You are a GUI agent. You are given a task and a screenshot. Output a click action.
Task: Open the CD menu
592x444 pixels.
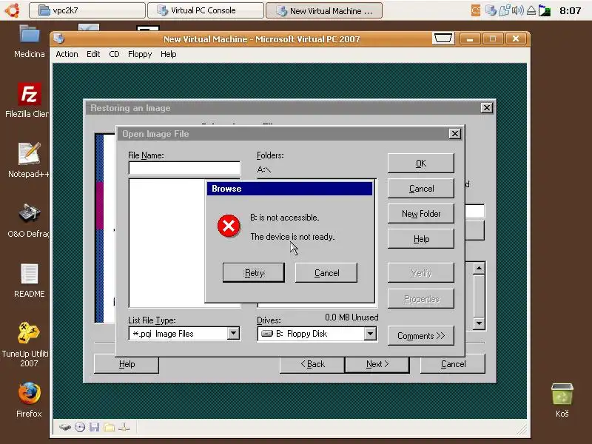click(114, 54)
